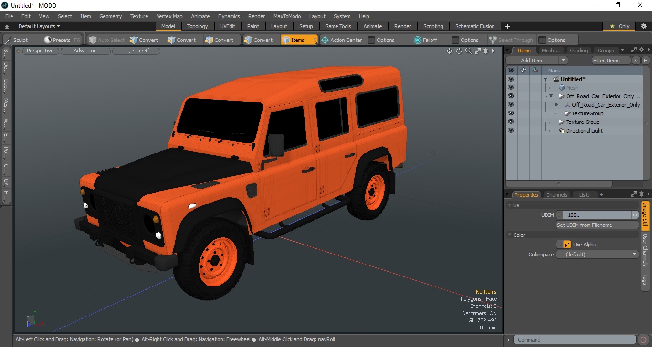Click the viewport zoom magnifier icon
Screen dimensions: 652x347
pos(468,51)
